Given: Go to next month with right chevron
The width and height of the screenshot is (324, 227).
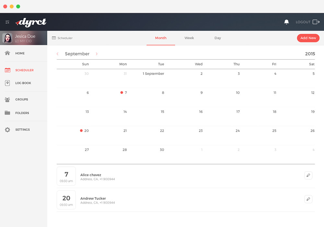Looking at the screenshot, I should (97, 54).
